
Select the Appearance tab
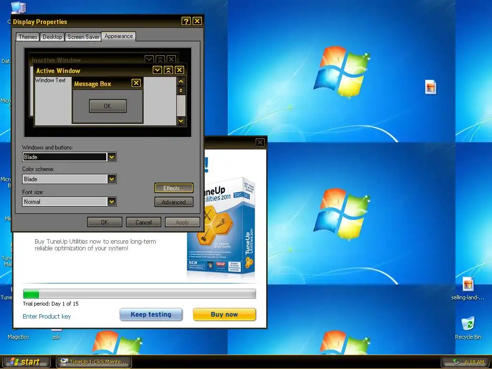119,36
